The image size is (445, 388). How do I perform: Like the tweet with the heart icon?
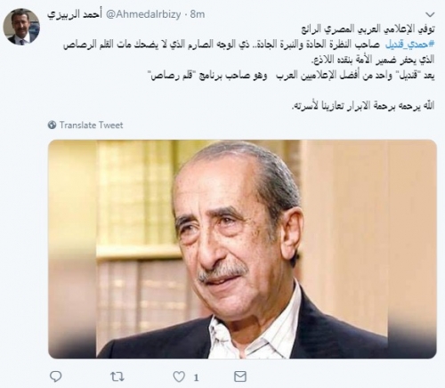[x=179, y=376]
